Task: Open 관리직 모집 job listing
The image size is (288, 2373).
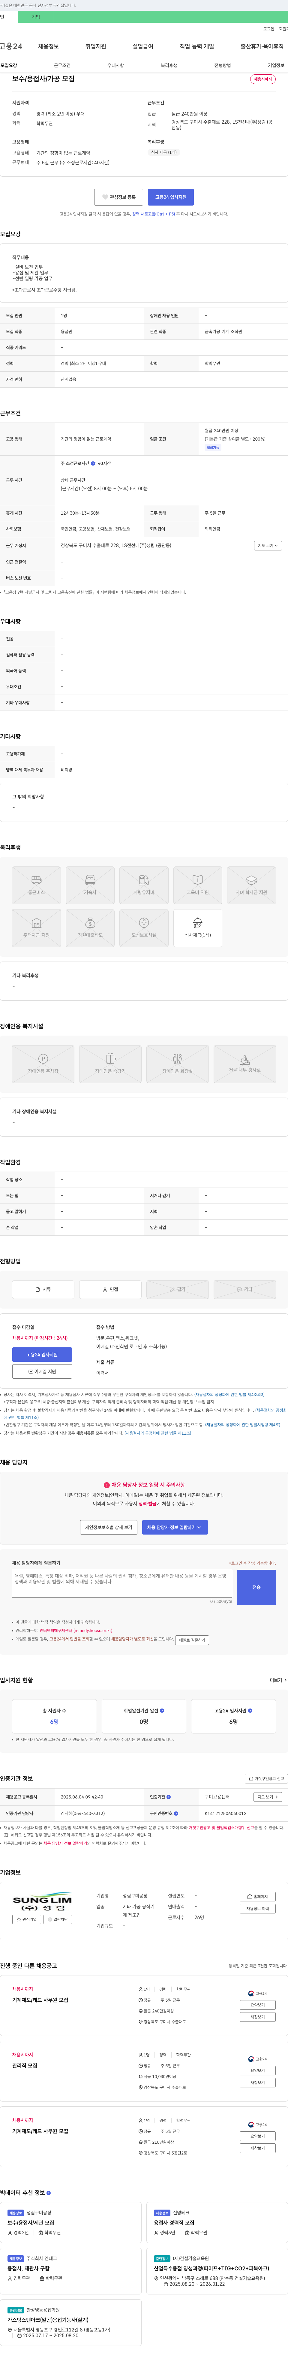Action: [x=25, y=2065]
